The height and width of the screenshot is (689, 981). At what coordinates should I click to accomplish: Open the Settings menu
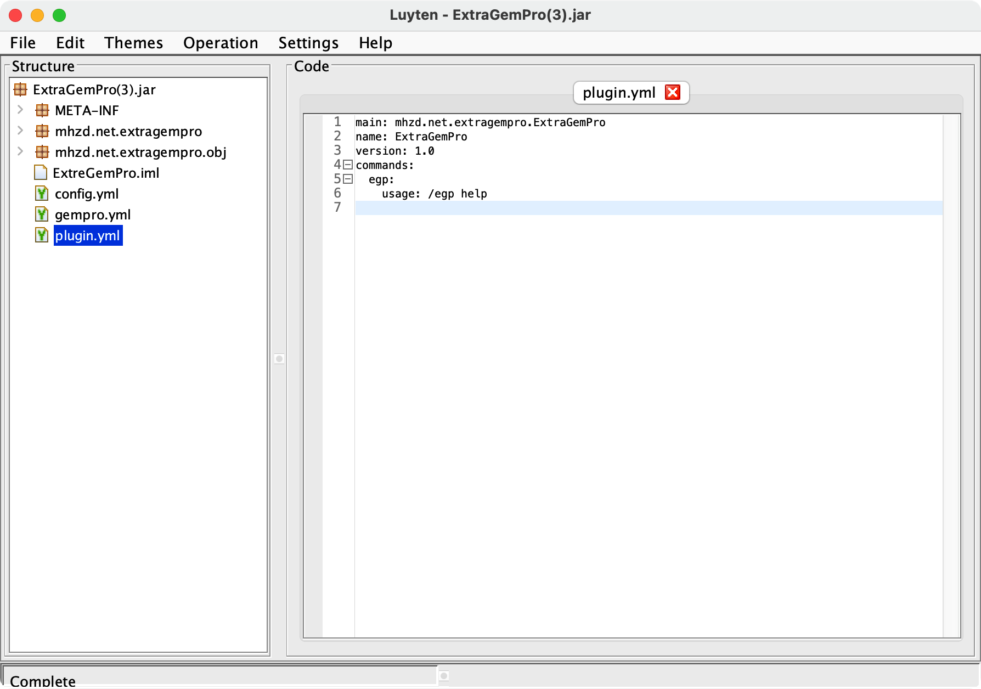[308, 43]
